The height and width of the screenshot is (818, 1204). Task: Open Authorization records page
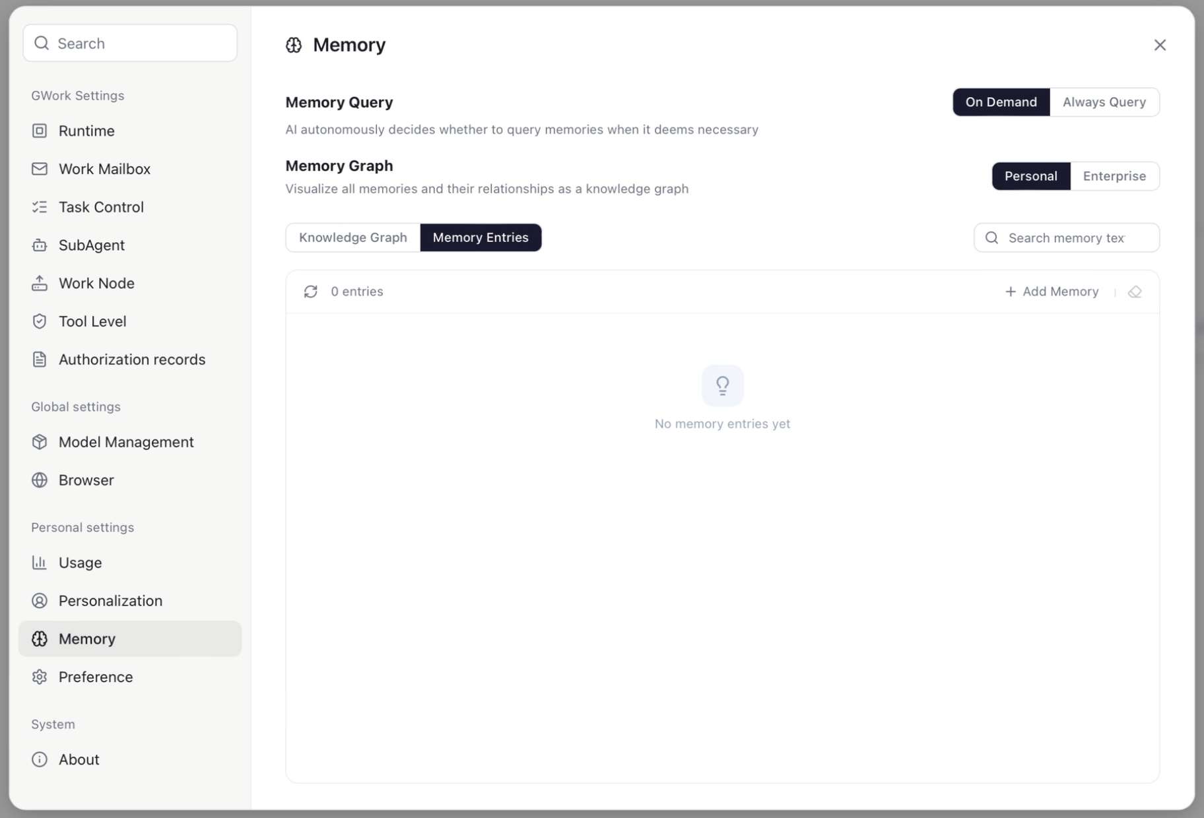point(130,360)
